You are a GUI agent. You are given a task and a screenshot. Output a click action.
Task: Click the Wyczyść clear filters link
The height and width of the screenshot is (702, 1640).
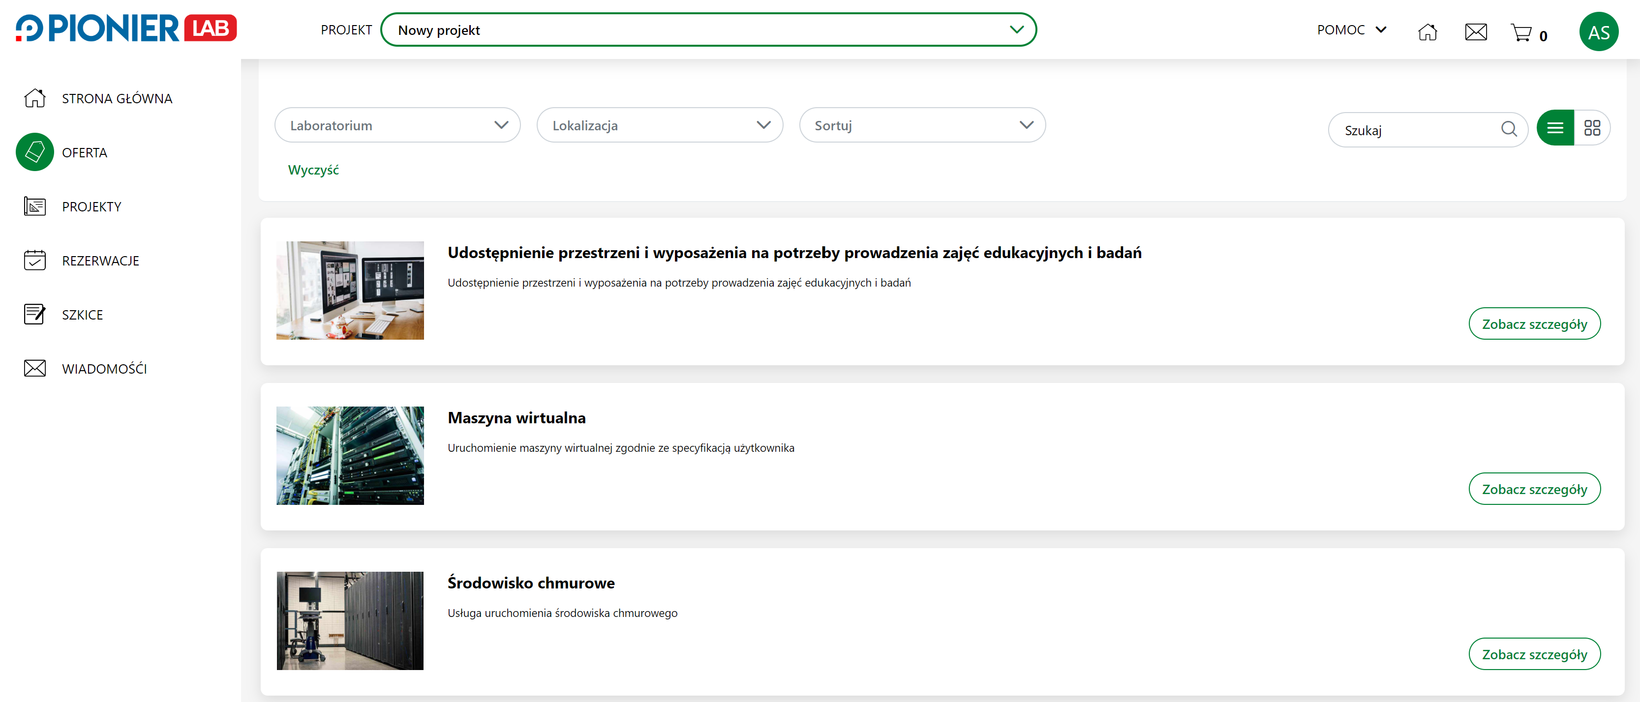tap(313, 170)
